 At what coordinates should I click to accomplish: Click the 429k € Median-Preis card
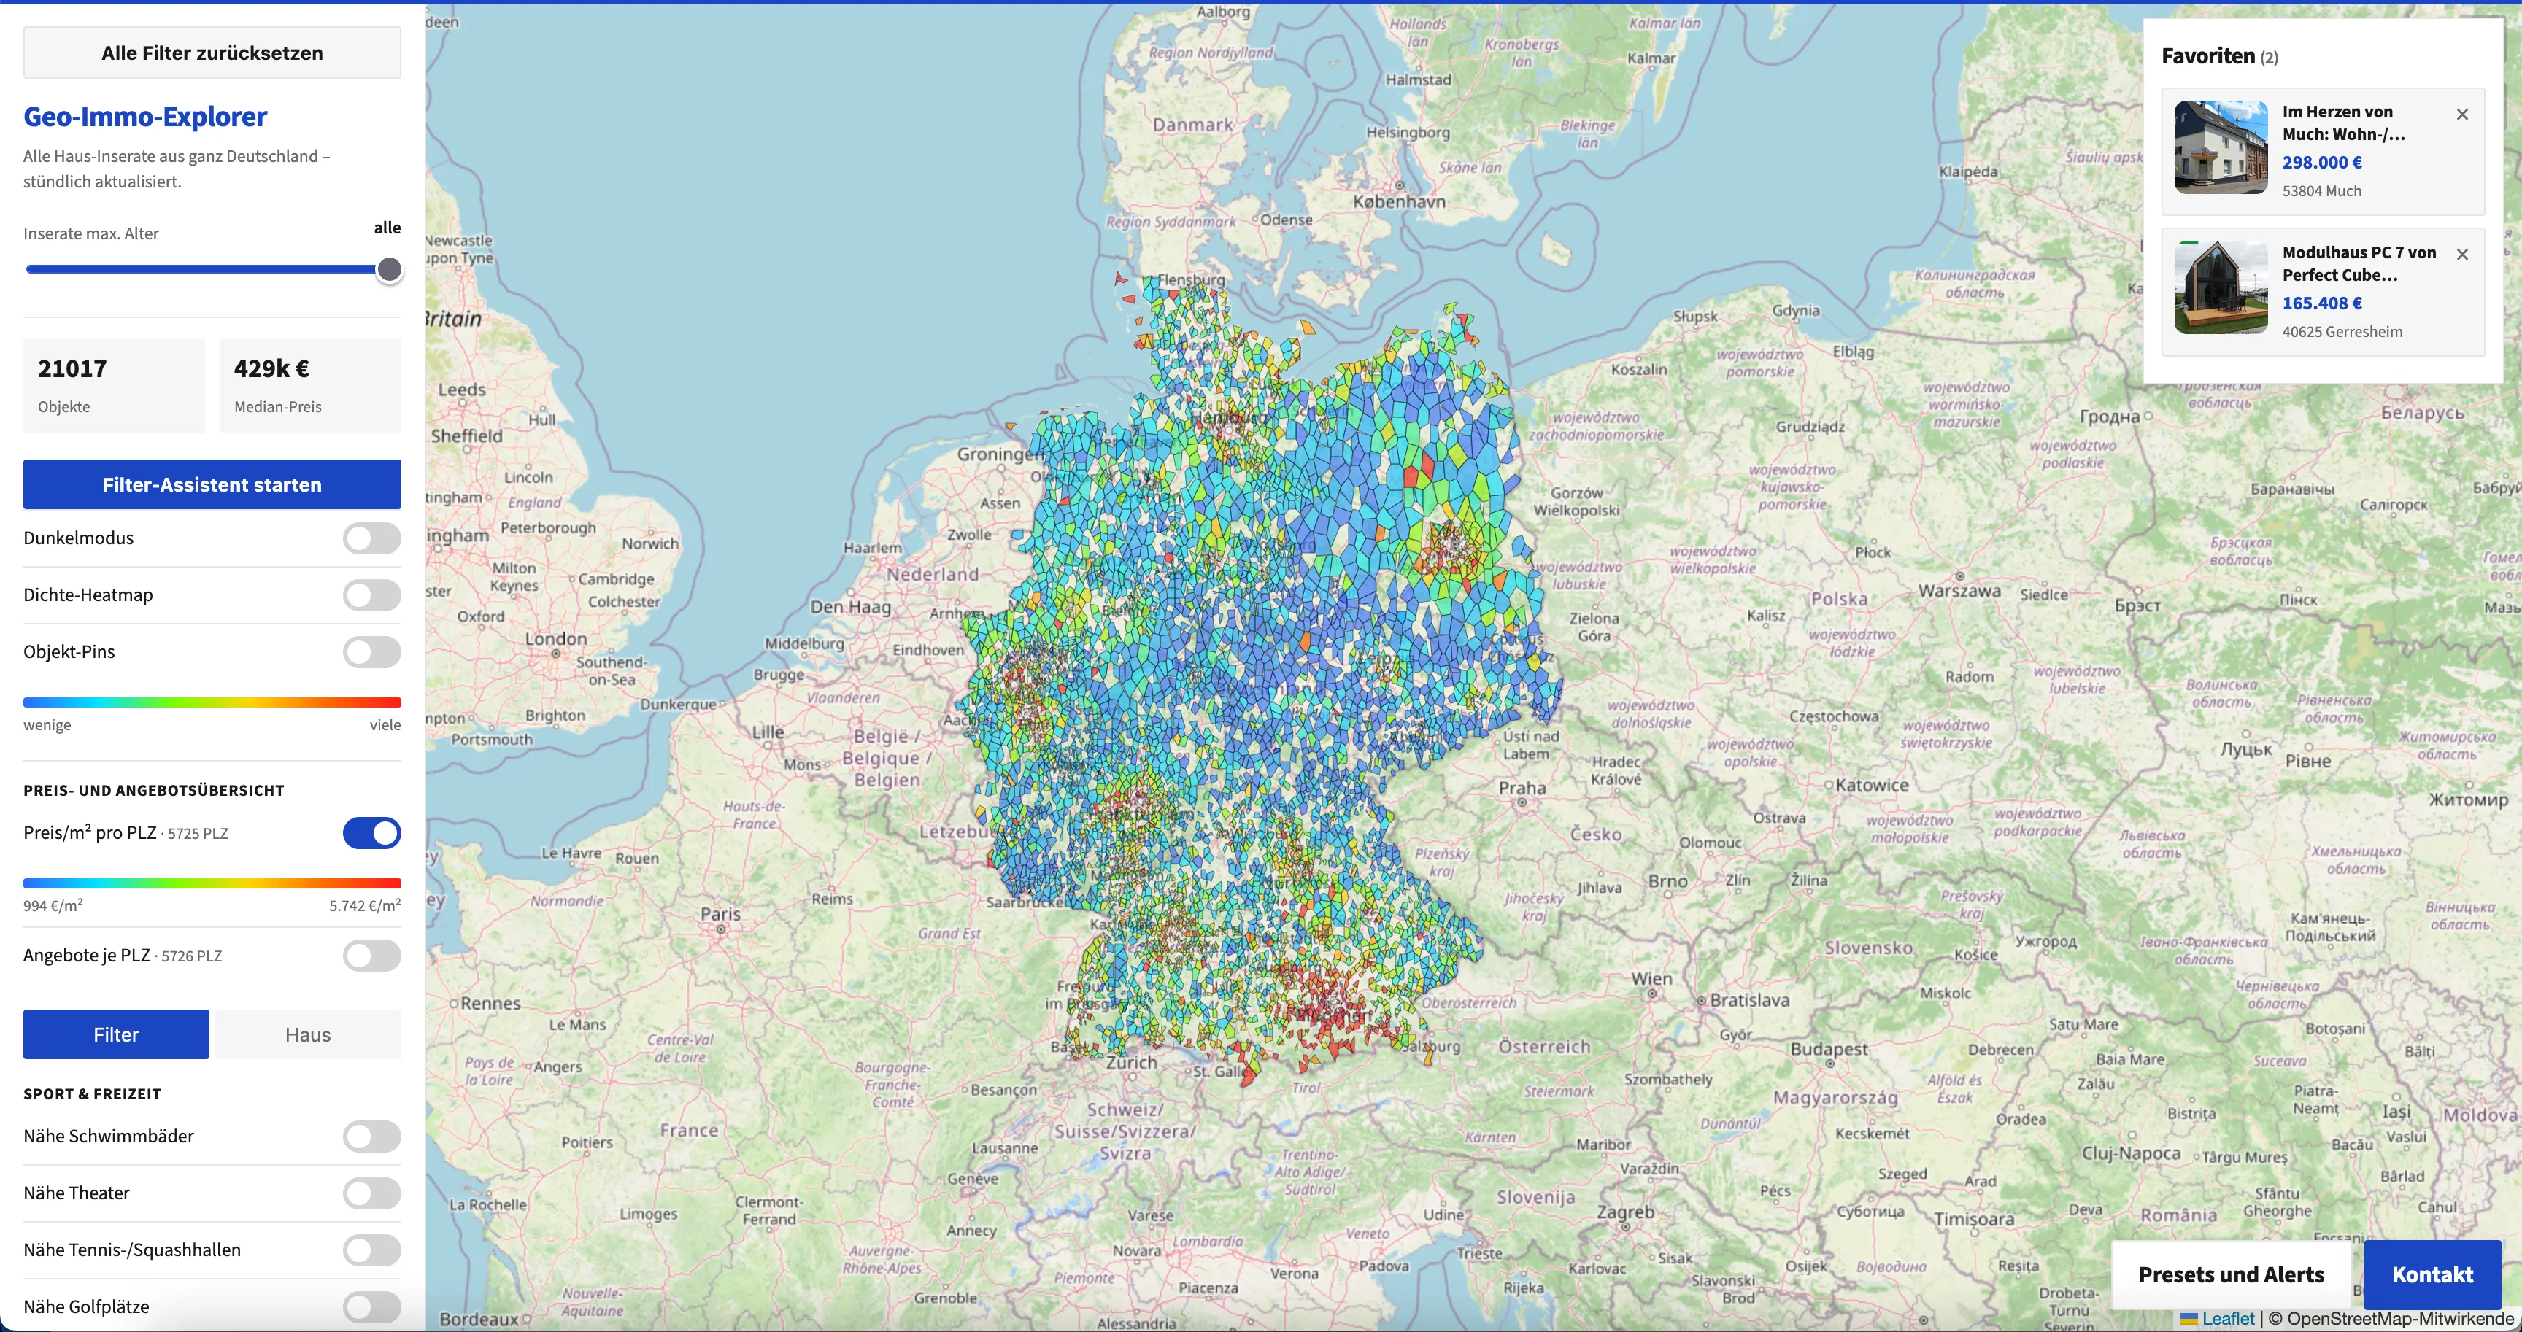coord(310,386)
